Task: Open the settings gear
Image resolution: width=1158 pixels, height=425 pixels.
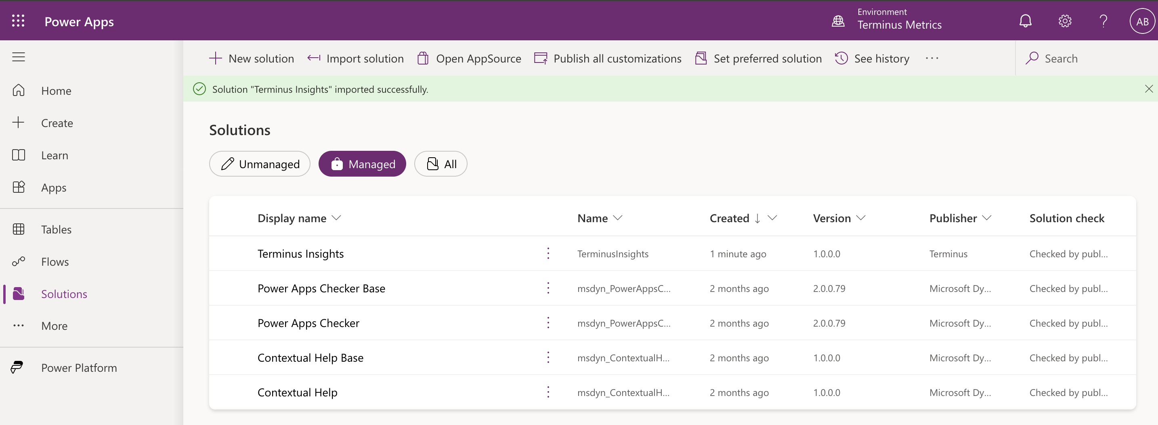Action: tap(1064, 21)
